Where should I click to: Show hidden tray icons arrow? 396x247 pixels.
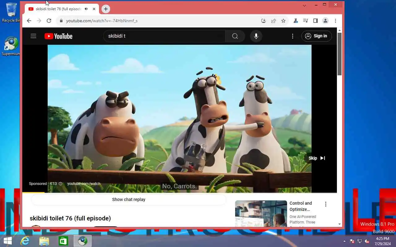point(345,241)
